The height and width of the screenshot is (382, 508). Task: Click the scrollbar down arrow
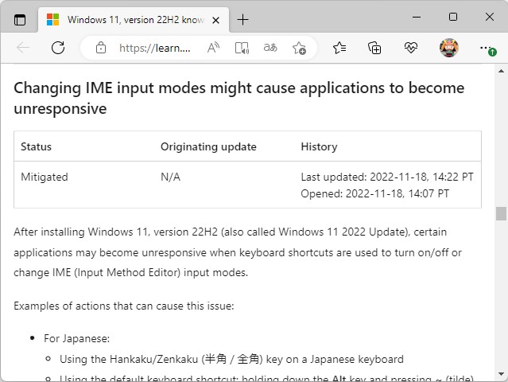point(501,374)
